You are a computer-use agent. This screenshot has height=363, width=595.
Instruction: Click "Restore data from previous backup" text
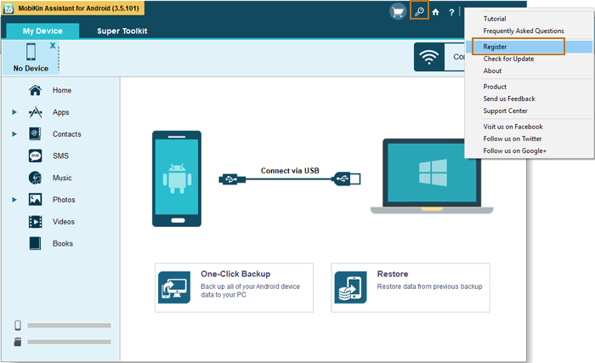pyautogui.click(x=429, y=286)
